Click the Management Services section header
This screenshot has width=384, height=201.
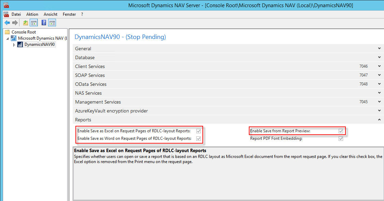pos(228,102)
